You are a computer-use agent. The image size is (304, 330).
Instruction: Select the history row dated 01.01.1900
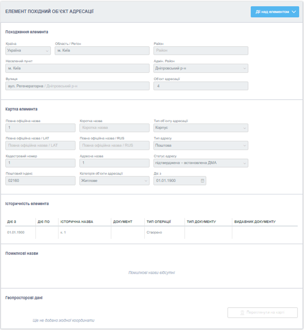pyautogui.click(x=151, y=233)
